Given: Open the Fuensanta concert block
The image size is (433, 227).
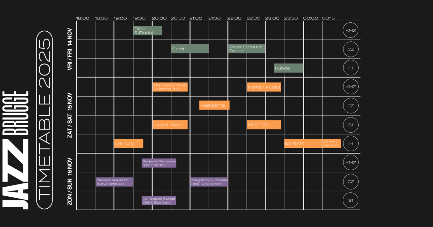Looking at the screenshot, I should tap(214, 105).
